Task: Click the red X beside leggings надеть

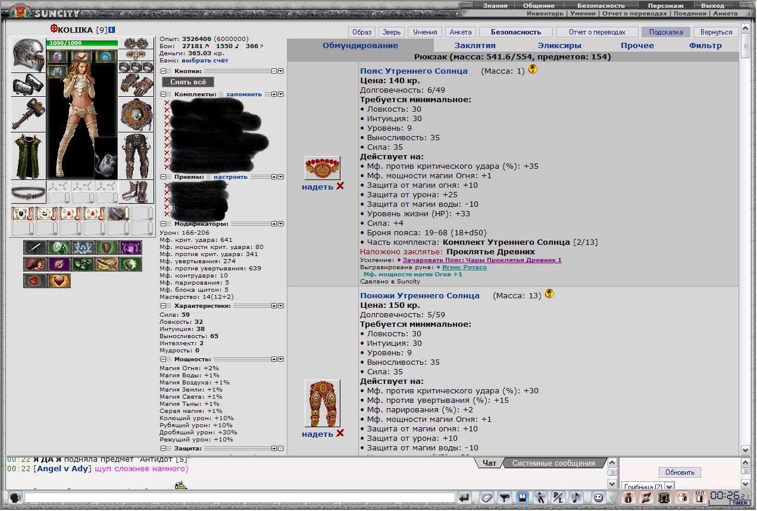Action: 340,433
